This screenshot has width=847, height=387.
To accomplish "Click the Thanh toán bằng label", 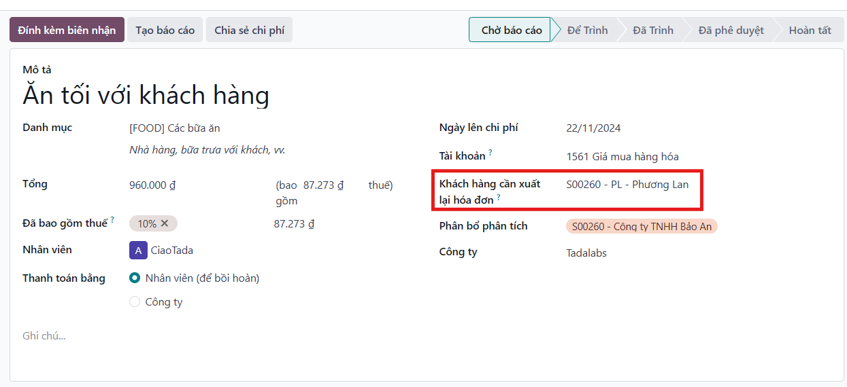I will tap(64, 278).
